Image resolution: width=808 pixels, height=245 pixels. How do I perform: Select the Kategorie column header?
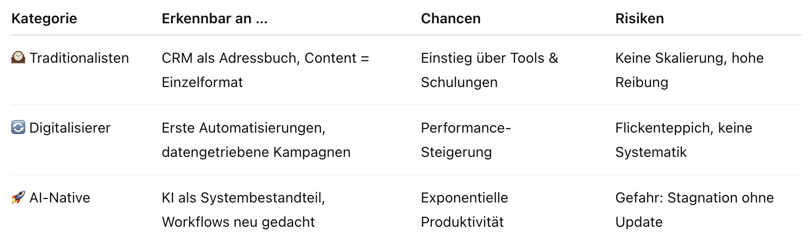pyautogui.click(x=44, y=19)
